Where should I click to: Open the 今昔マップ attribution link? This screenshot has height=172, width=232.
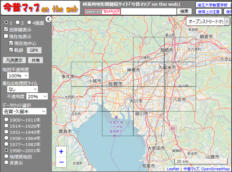click(191, 169)
